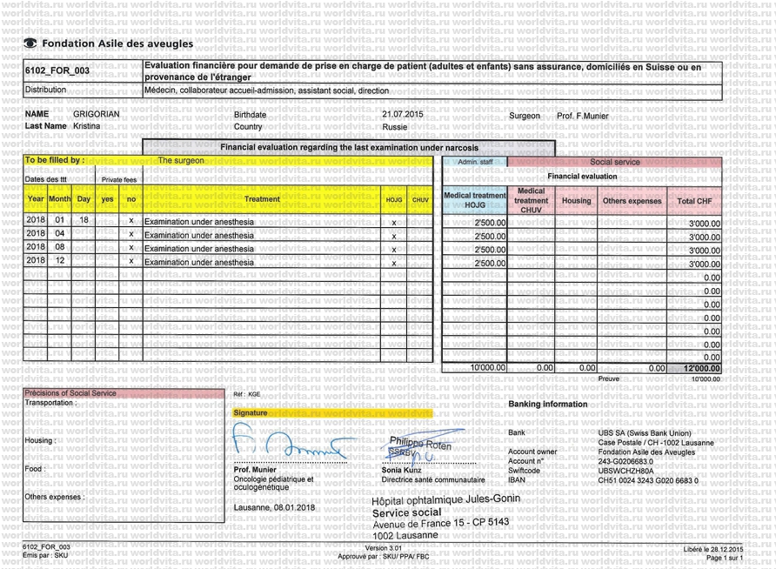776x569 pixels.
Task: Click the printed name "Sonia Kunz"
Action: (401, 470)
